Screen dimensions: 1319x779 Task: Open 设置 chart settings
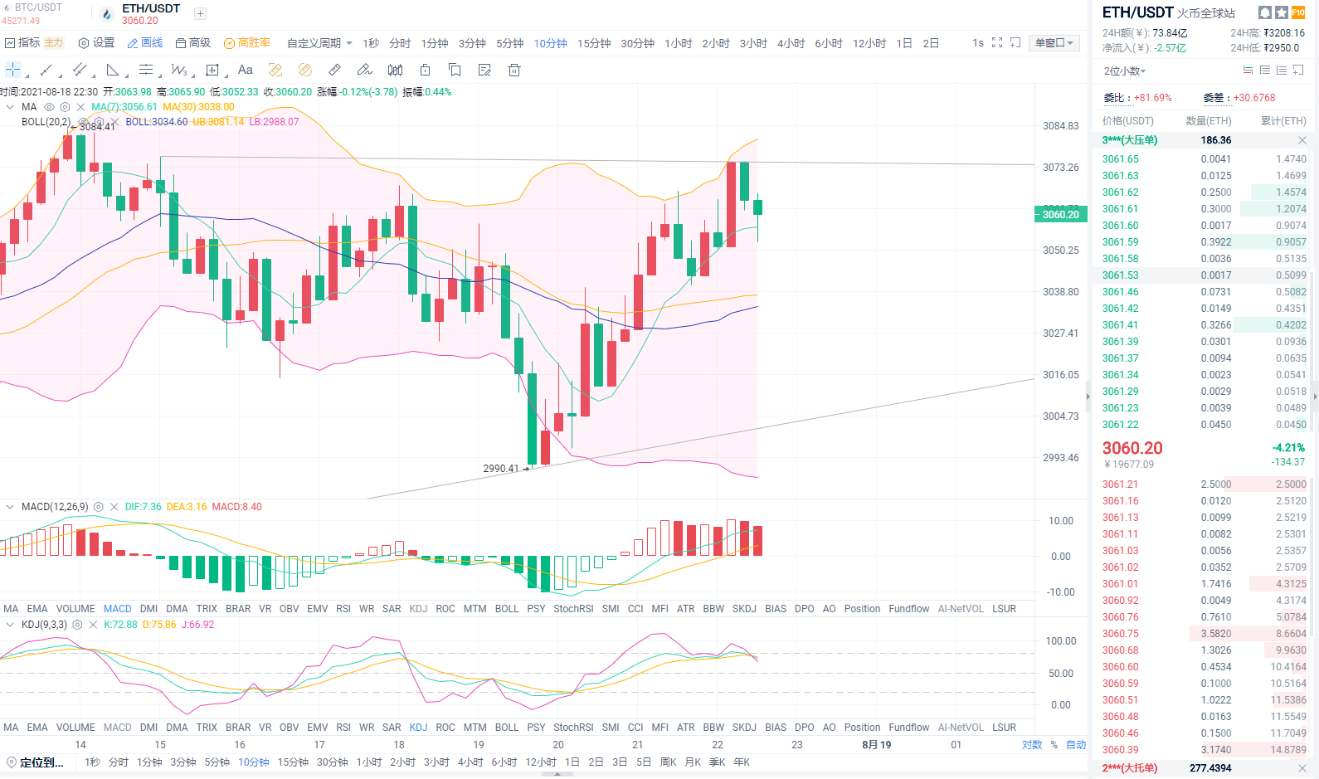click(x=96, y=43)
